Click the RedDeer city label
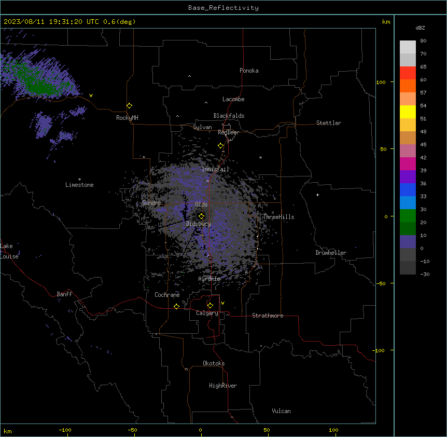 point(228,132)
